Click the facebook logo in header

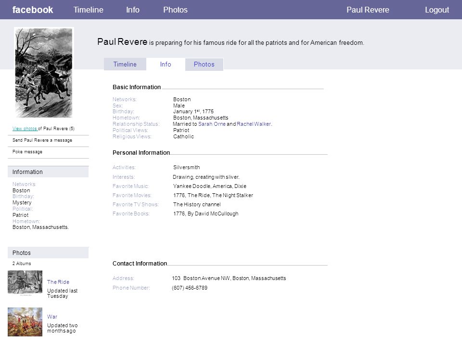pyautogui.click(x=33, y=10)
